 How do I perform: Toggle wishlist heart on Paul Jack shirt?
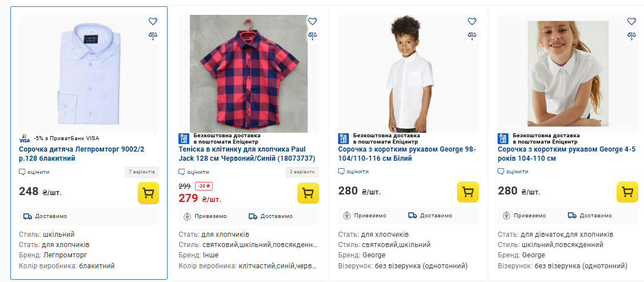(312, 21)
